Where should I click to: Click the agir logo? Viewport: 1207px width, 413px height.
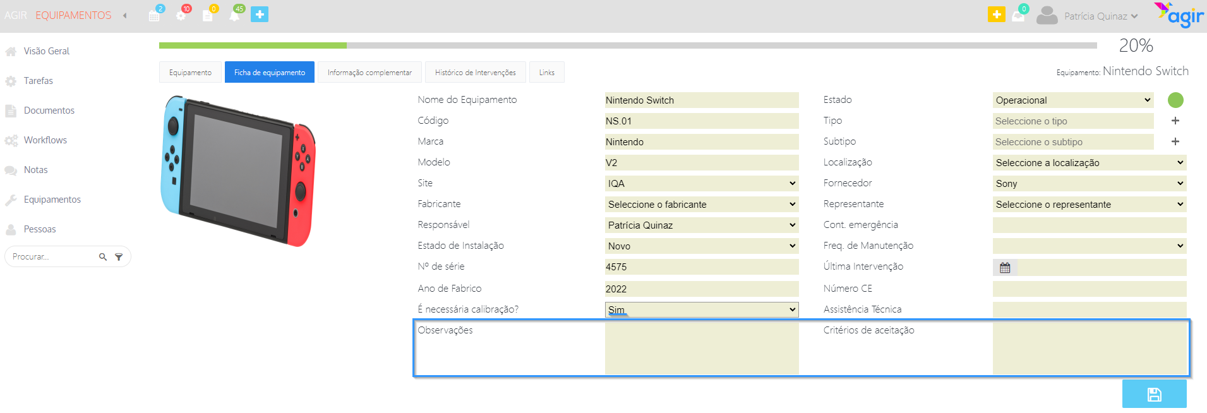(x=1179, y=15)
